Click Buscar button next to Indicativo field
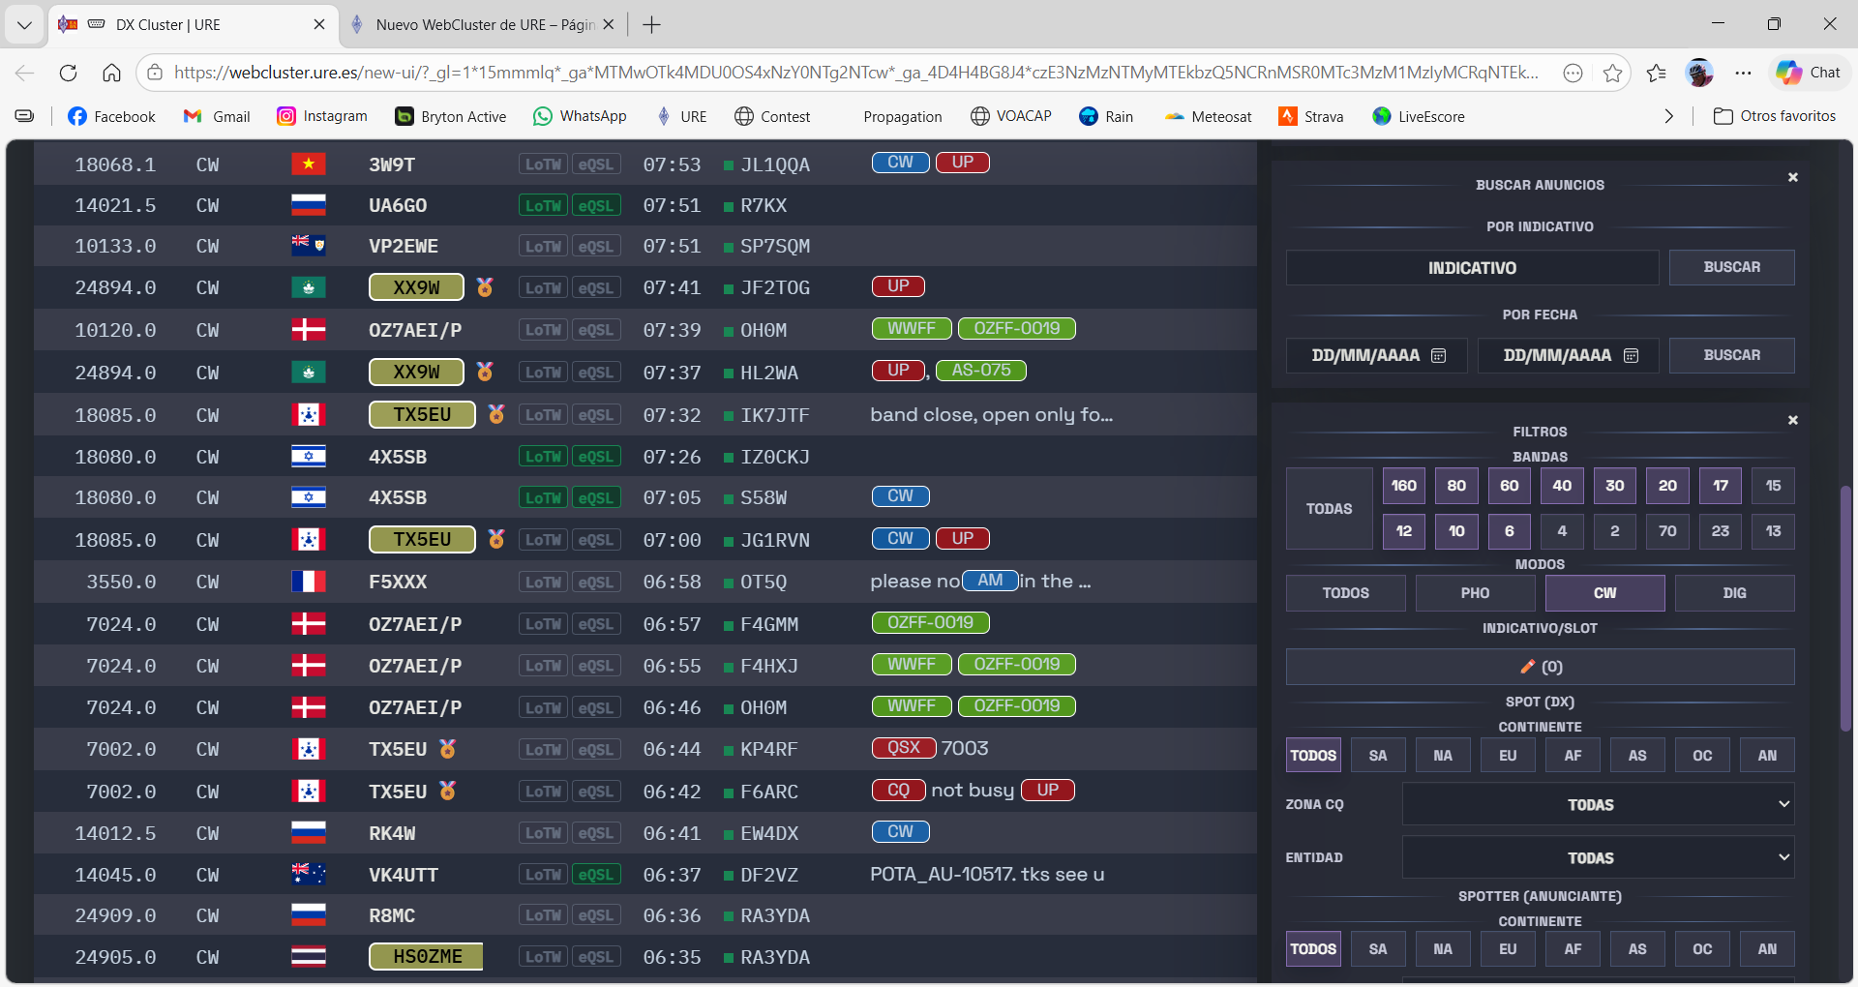Screen dimensions: 1858x987 click(1731, 267)
